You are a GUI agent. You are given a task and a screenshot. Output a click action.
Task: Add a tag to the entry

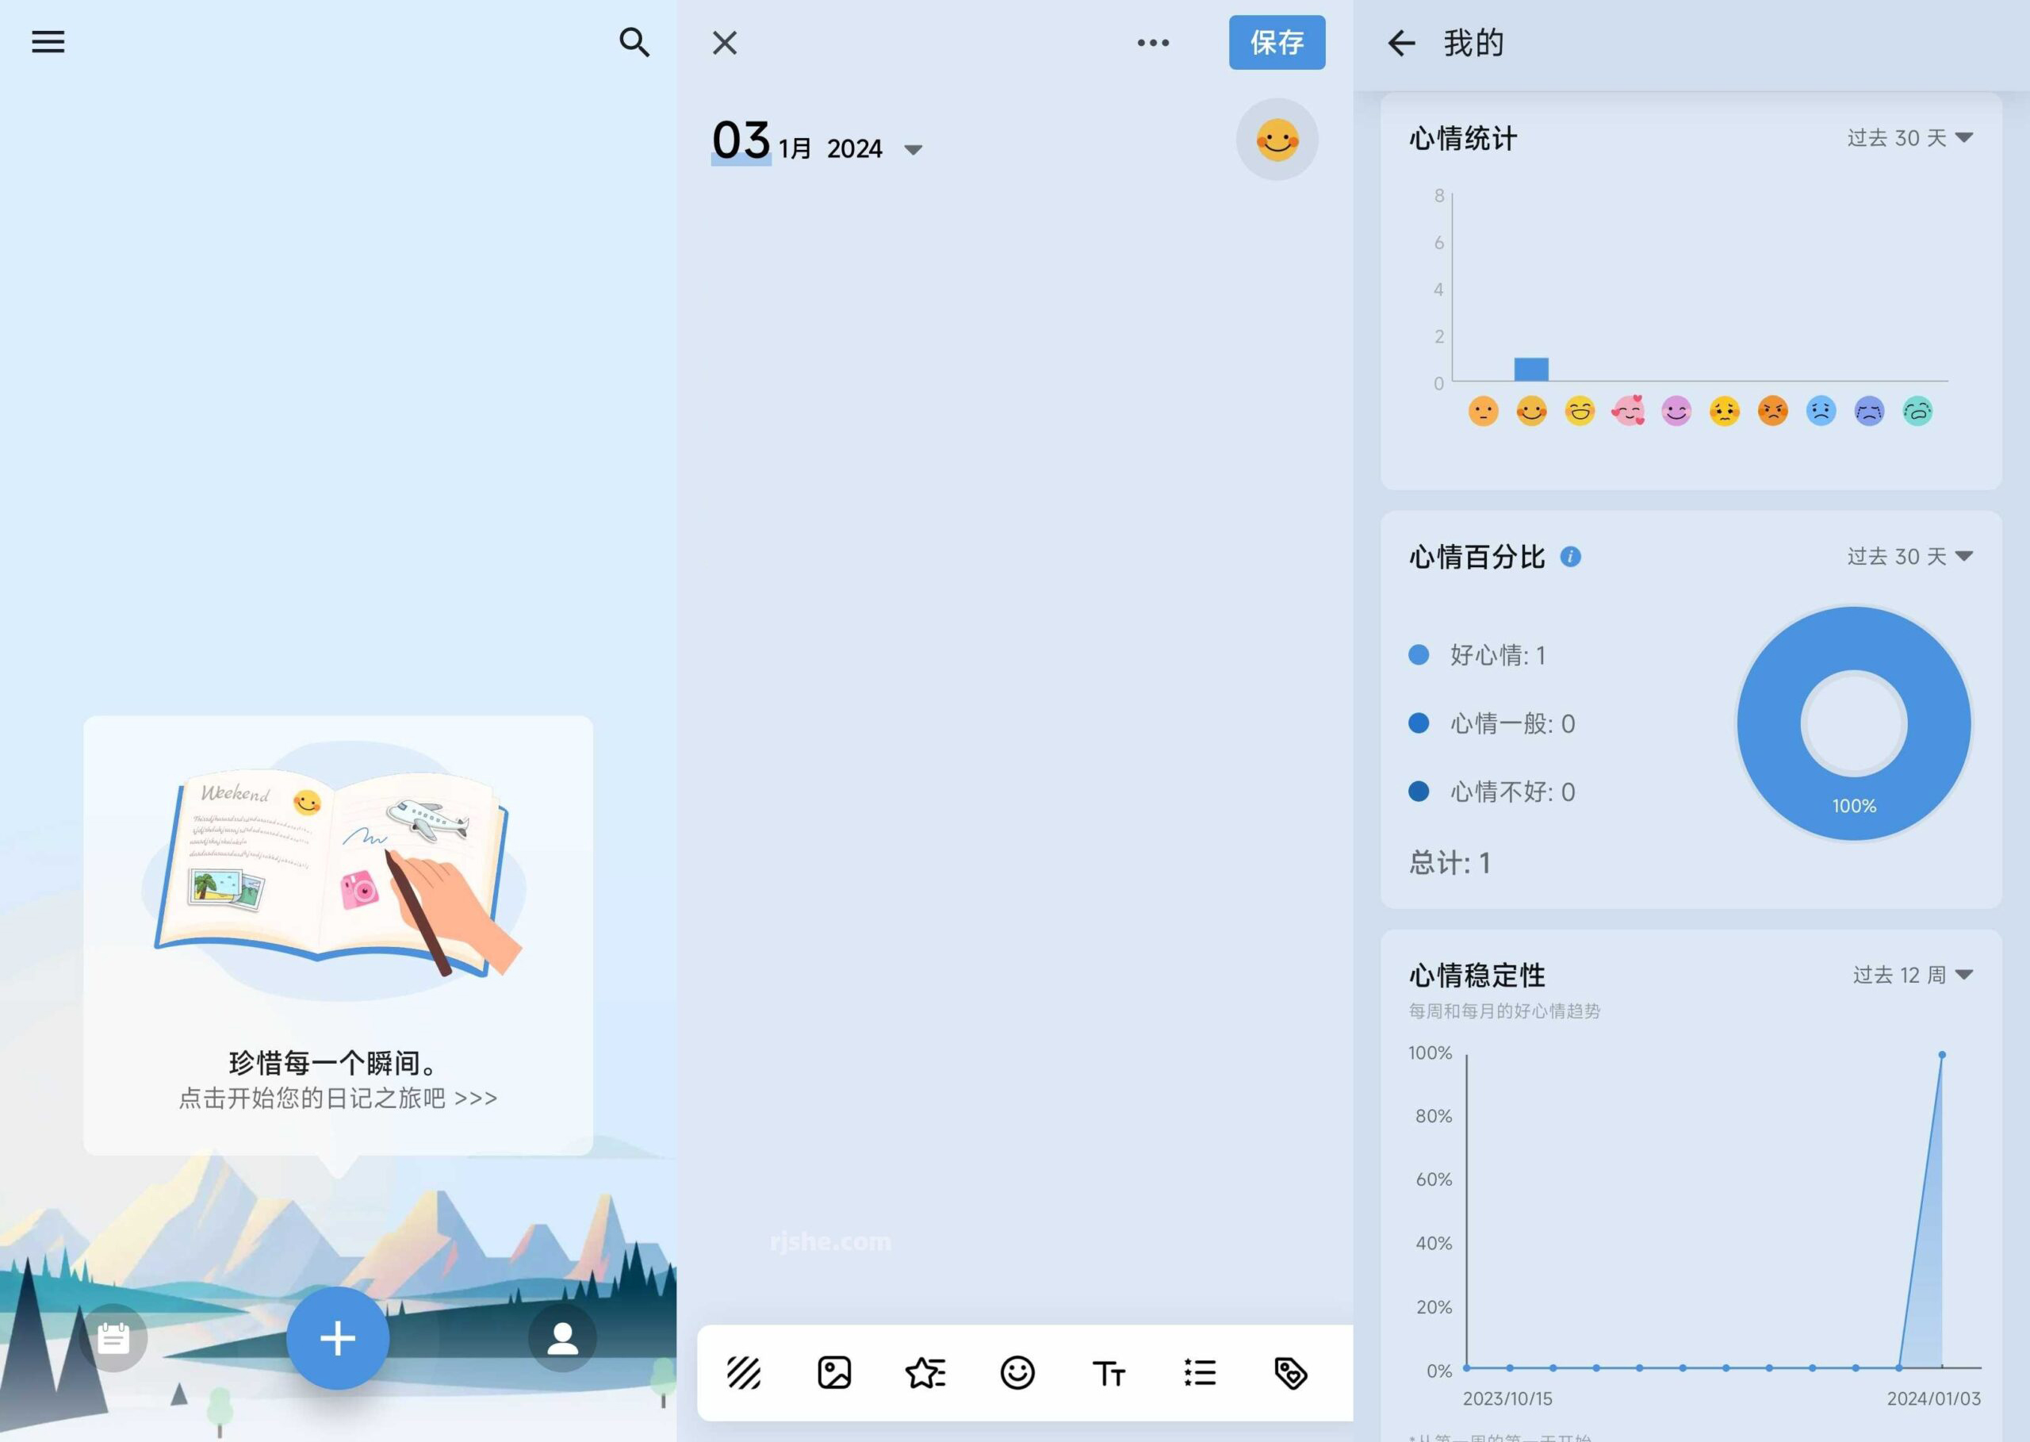point(1291,1373)
